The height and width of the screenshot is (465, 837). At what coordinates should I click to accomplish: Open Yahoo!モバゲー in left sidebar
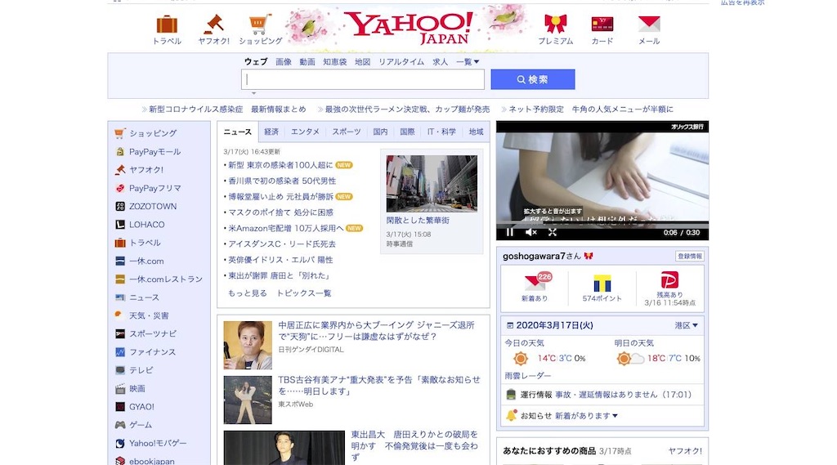158,443
